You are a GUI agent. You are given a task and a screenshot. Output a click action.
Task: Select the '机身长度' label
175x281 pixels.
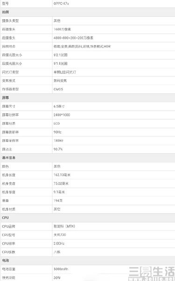pyautogui.click(x=8, y=175)
